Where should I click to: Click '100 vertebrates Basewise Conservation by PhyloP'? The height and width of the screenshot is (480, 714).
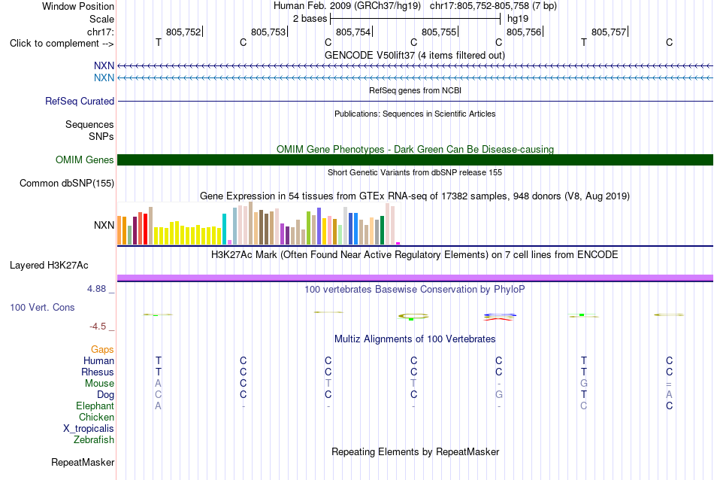415,289
